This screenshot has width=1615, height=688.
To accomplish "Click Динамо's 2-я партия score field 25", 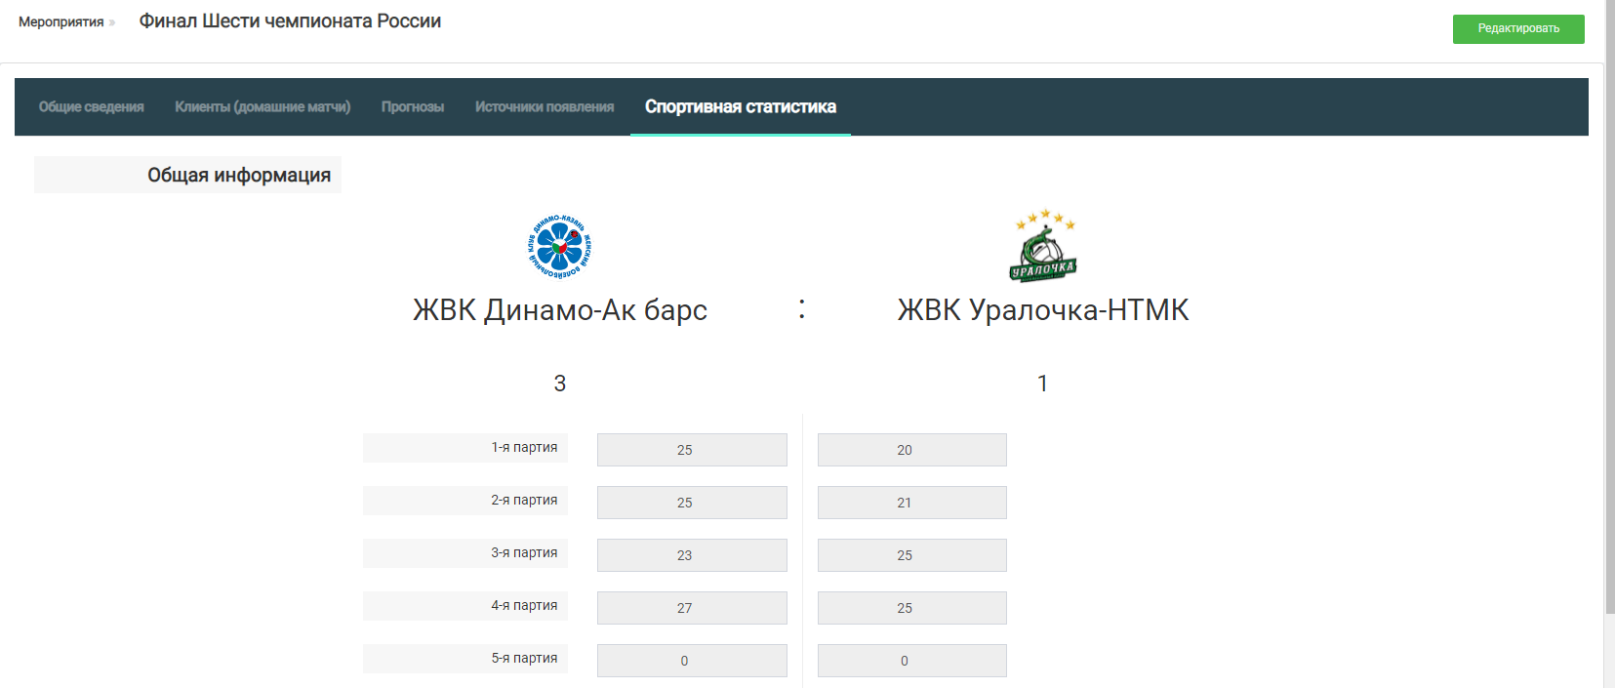I will [x=692, y=503].
